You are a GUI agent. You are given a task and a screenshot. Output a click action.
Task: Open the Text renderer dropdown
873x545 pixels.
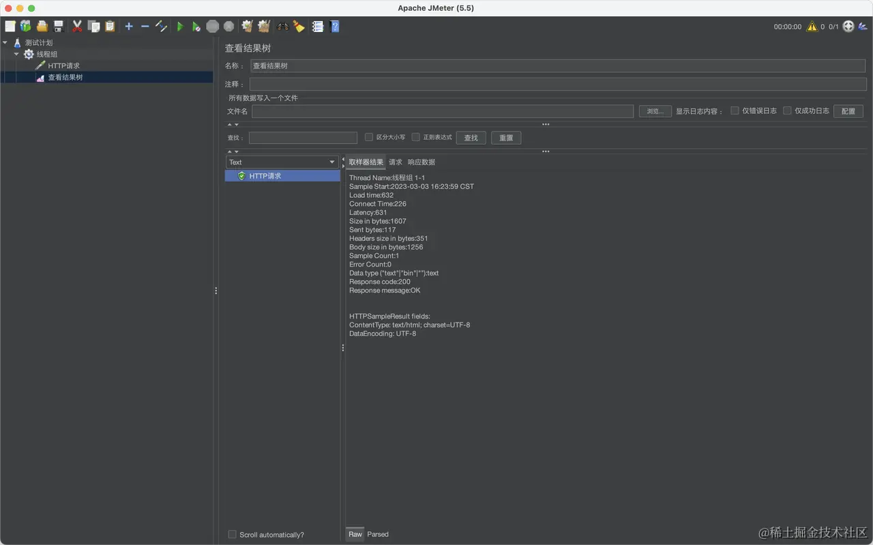point(282,162)
